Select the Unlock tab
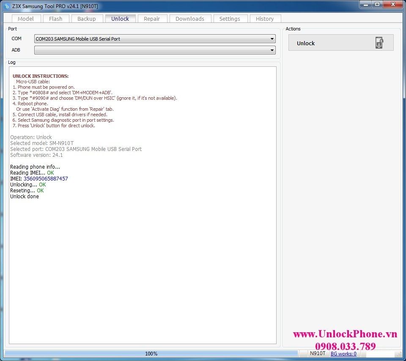406x361 pixels. pos(120,19)
